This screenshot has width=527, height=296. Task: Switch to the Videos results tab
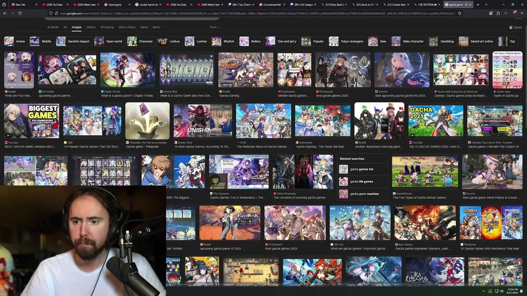coord(91,27)
